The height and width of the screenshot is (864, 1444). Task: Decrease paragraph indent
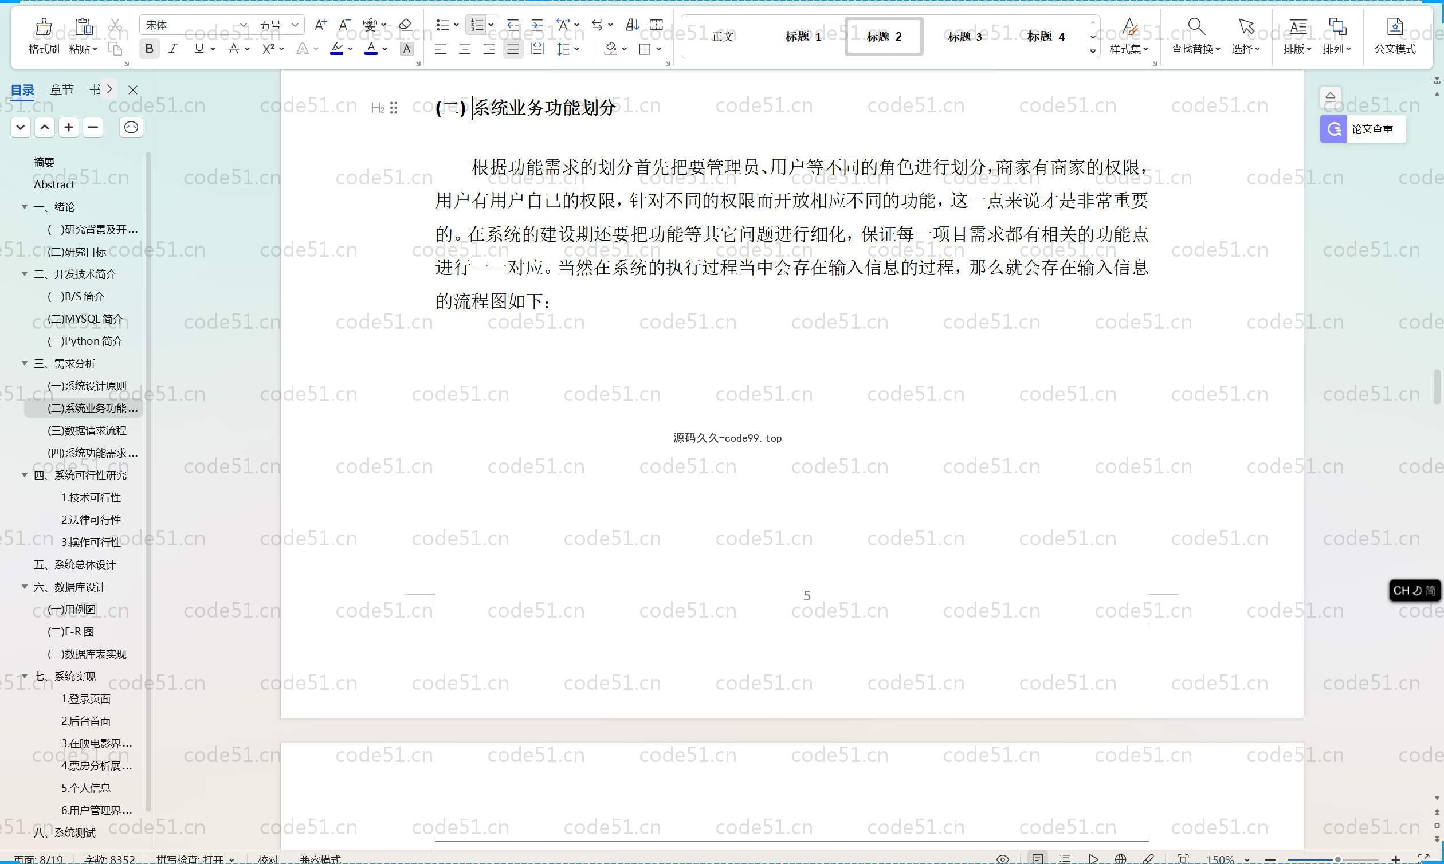(x=512, y=25)
